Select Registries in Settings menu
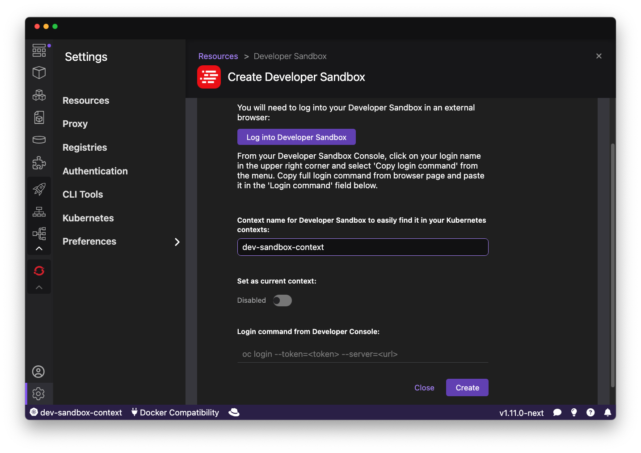Screen dimensions: 641x453 pos(85,148)
